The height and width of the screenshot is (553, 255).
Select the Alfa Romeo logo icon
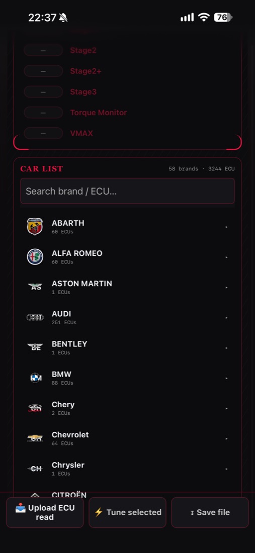tap(35, 257)
